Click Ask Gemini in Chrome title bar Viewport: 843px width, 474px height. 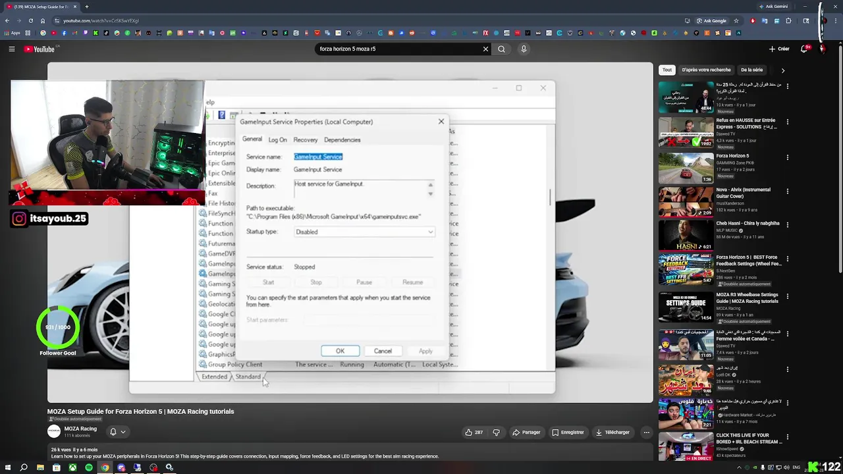tap(773, 7)
